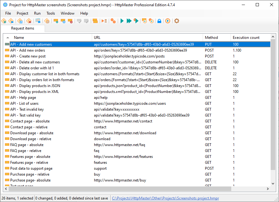Click the save project icon with disk
The width and height of the screenshot is (279, 202).
pyautogui.click(x=20, y=21)
